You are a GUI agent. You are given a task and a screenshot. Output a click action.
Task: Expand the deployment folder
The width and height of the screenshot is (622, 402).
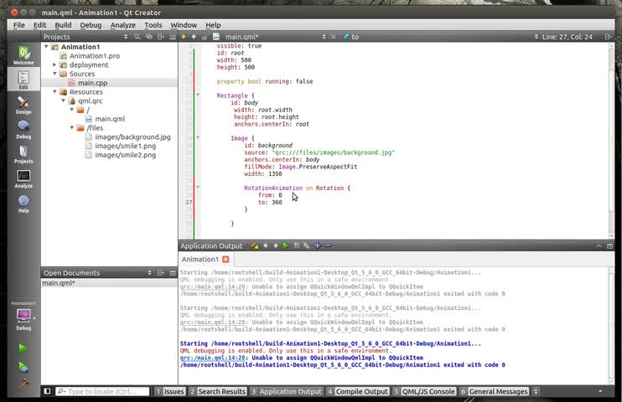pos(54,64)
